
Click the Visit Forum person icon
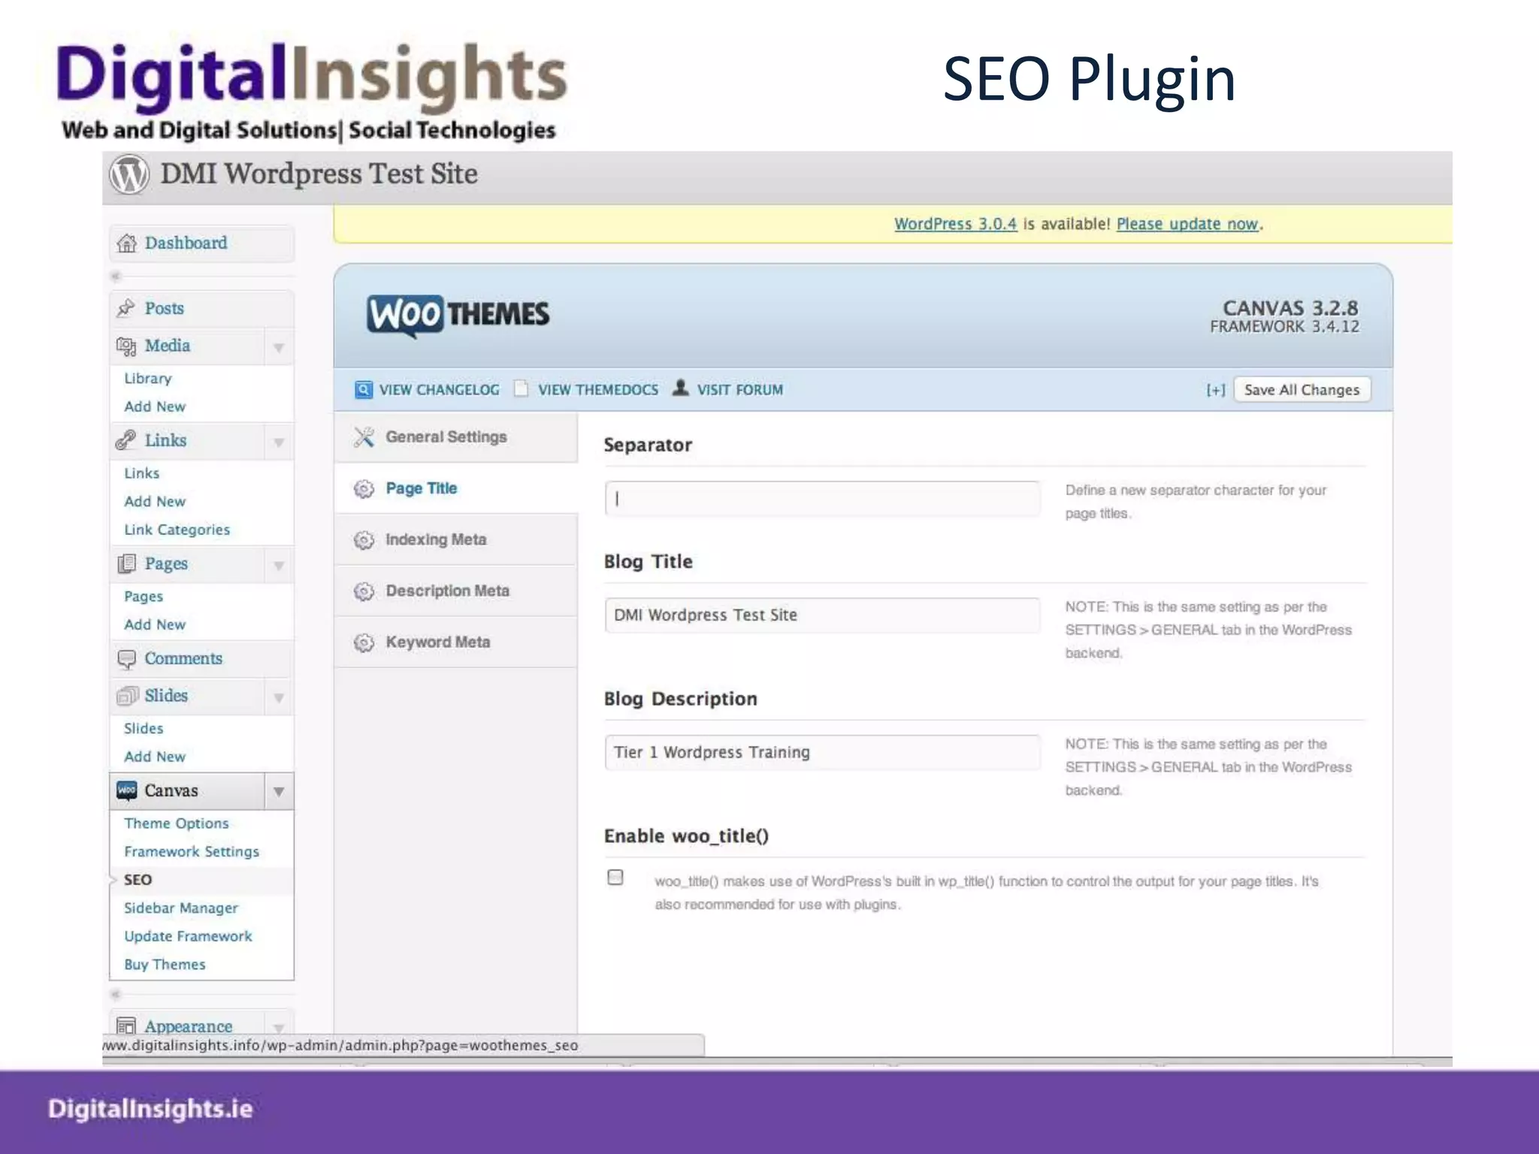[x=680, y=388]
